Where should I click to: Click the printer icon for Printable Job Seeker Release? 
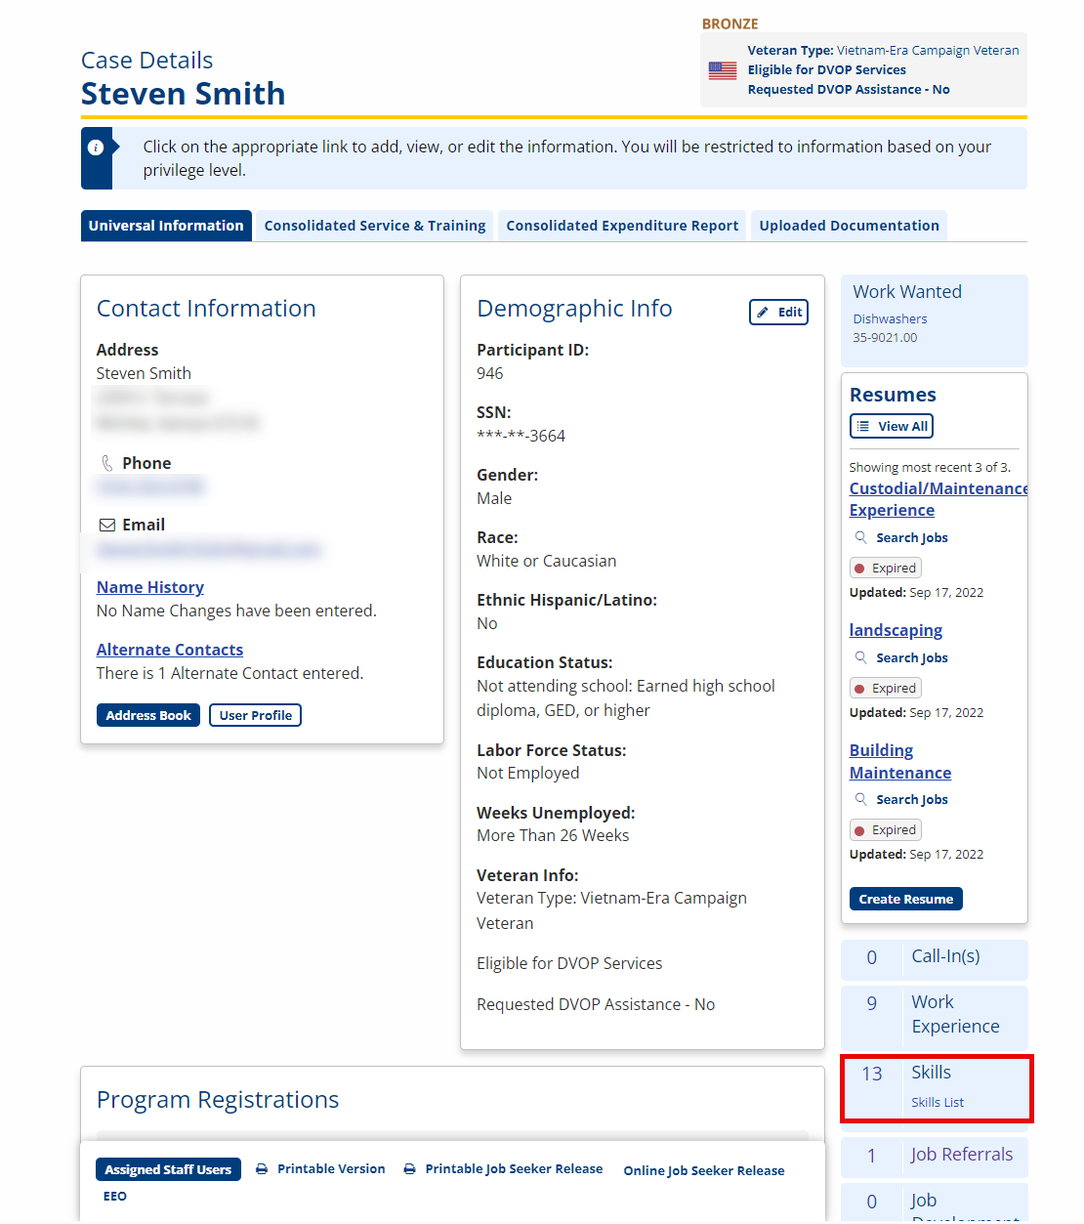click(x=409, y=1169)
